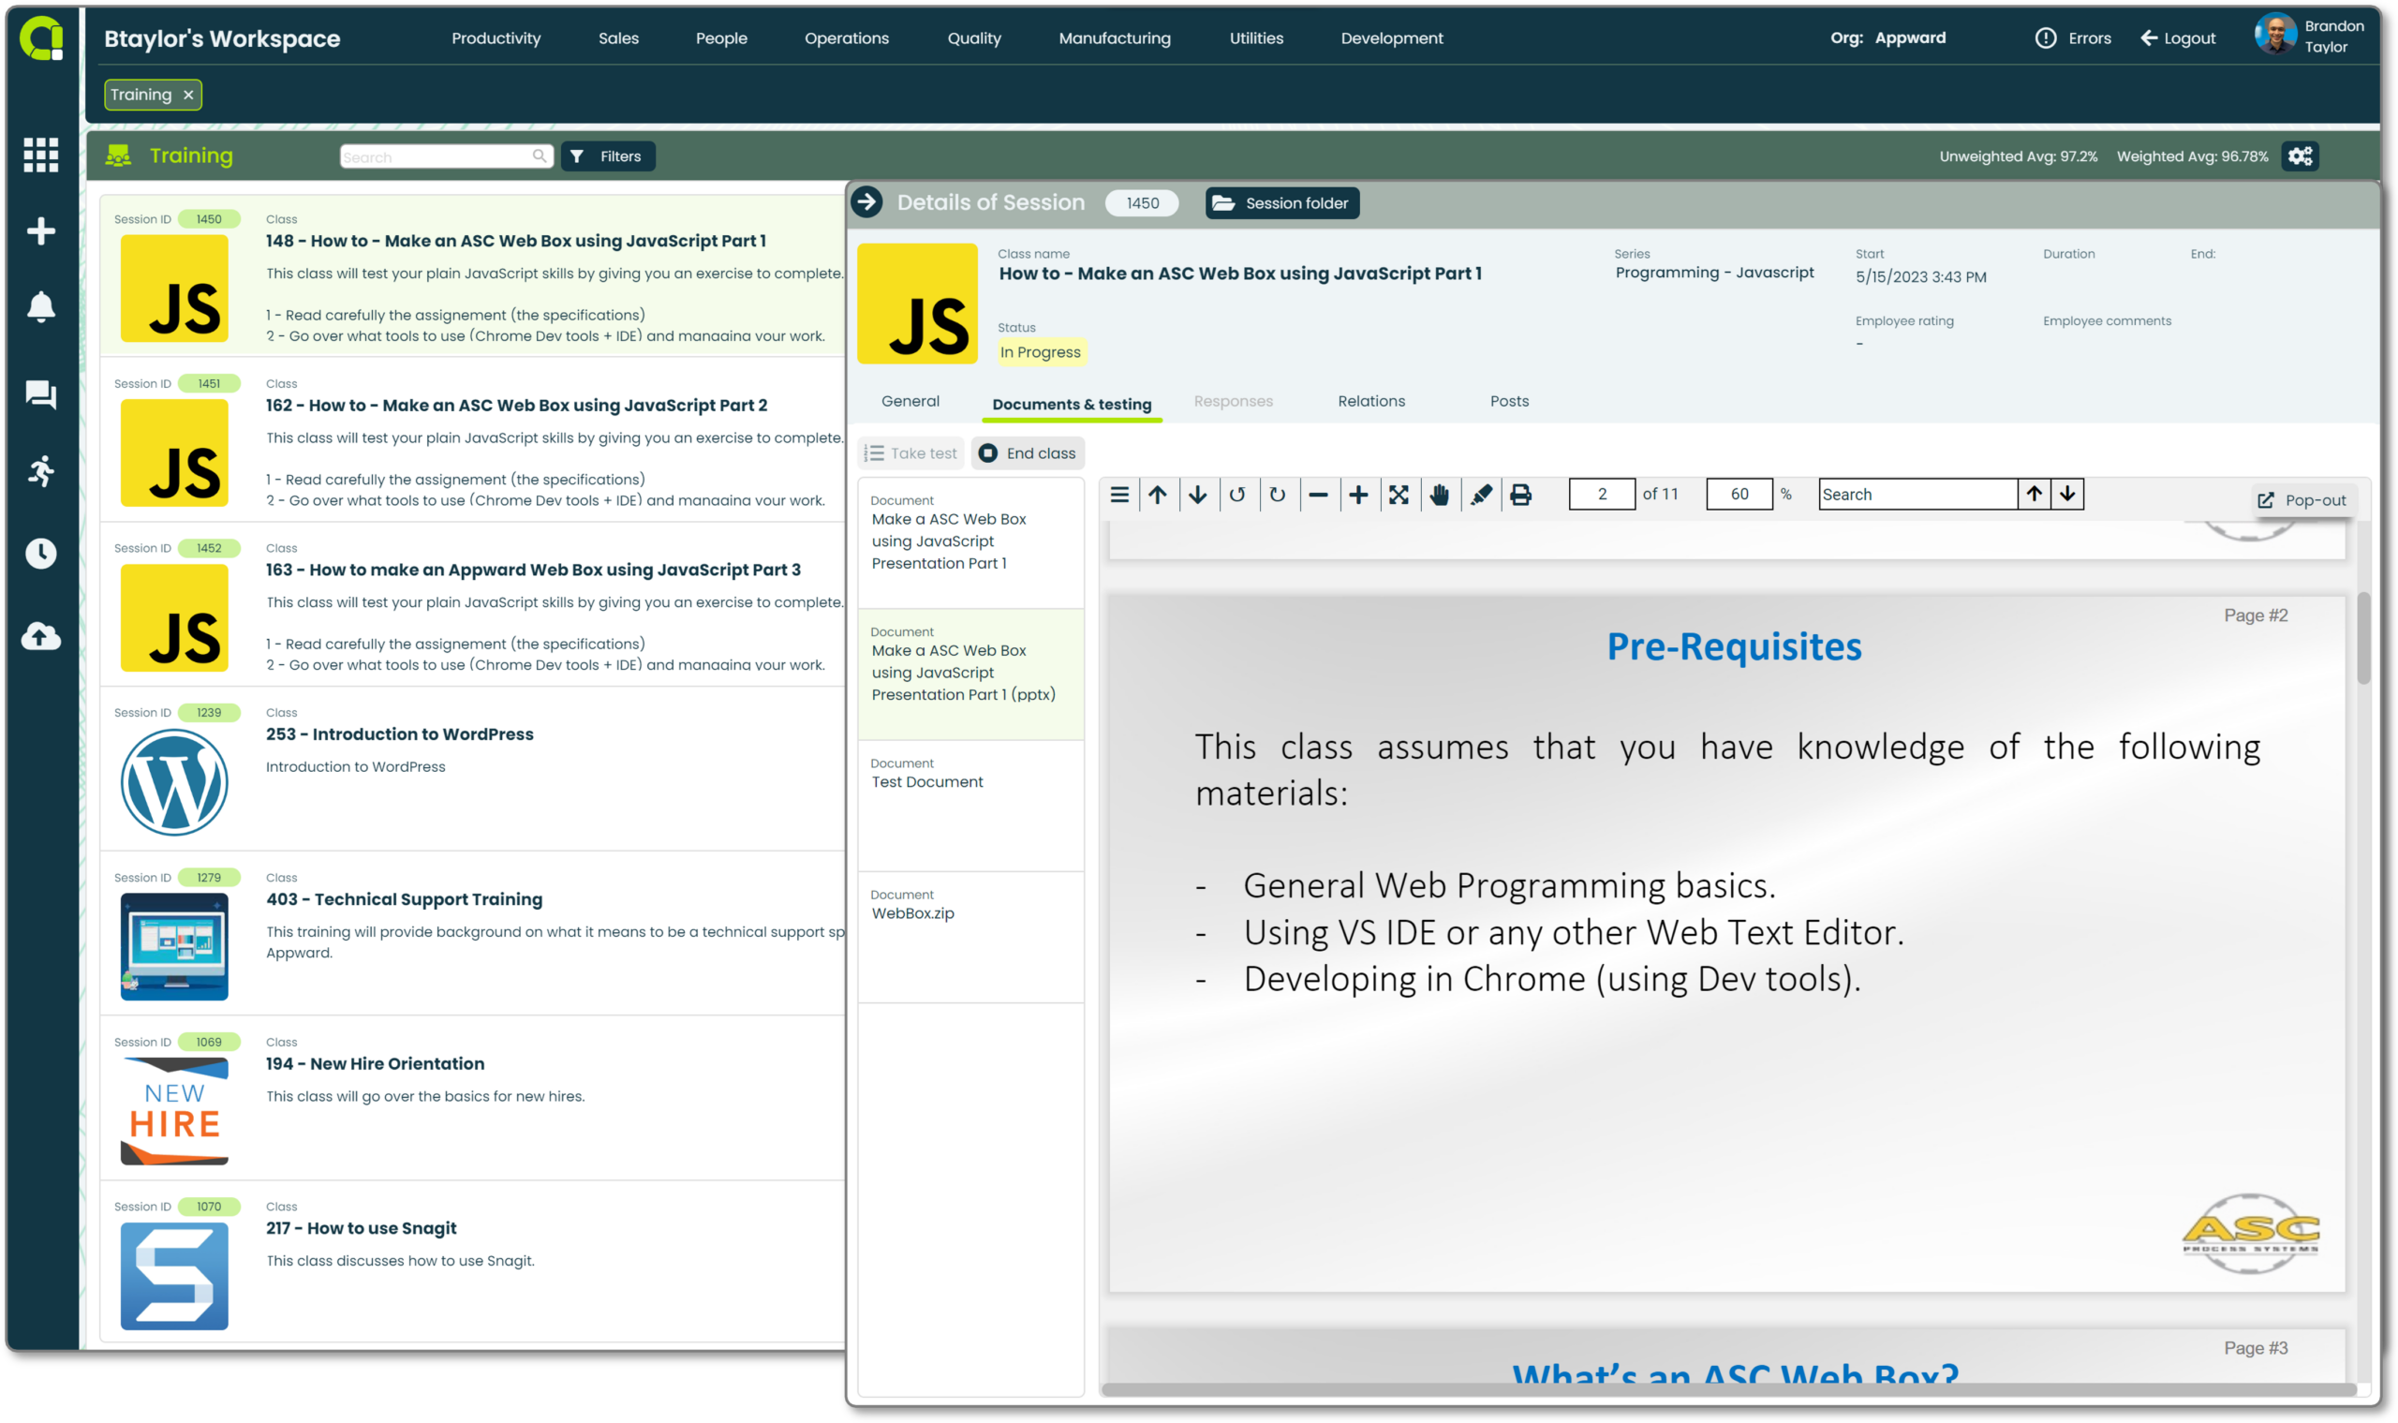
Task: Collapse session details with arrow icon
Action: point(866,202)
